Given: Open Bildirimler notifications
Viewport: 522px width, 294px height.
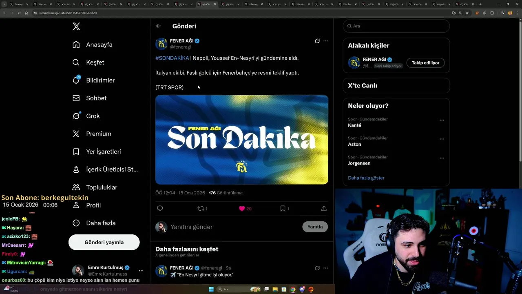Looking at the screenshot, I should (x=93, y=80).
